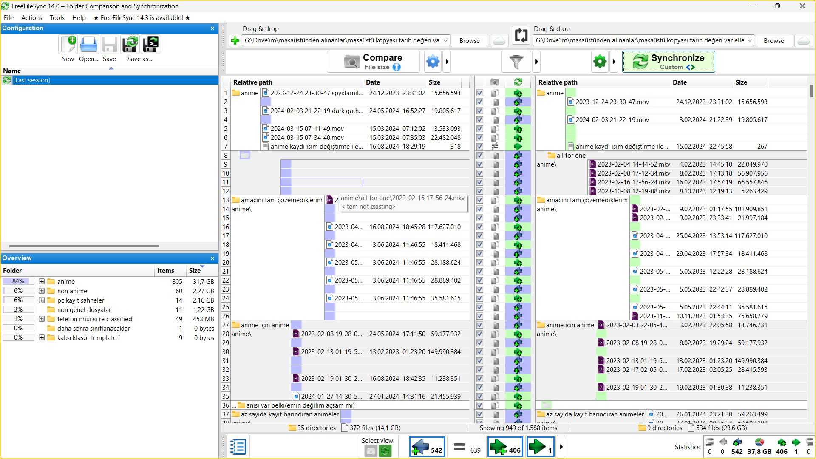This screenshot has height=459, width=816.
Task: Click the Synchronize button
Action: coord(669,62)
